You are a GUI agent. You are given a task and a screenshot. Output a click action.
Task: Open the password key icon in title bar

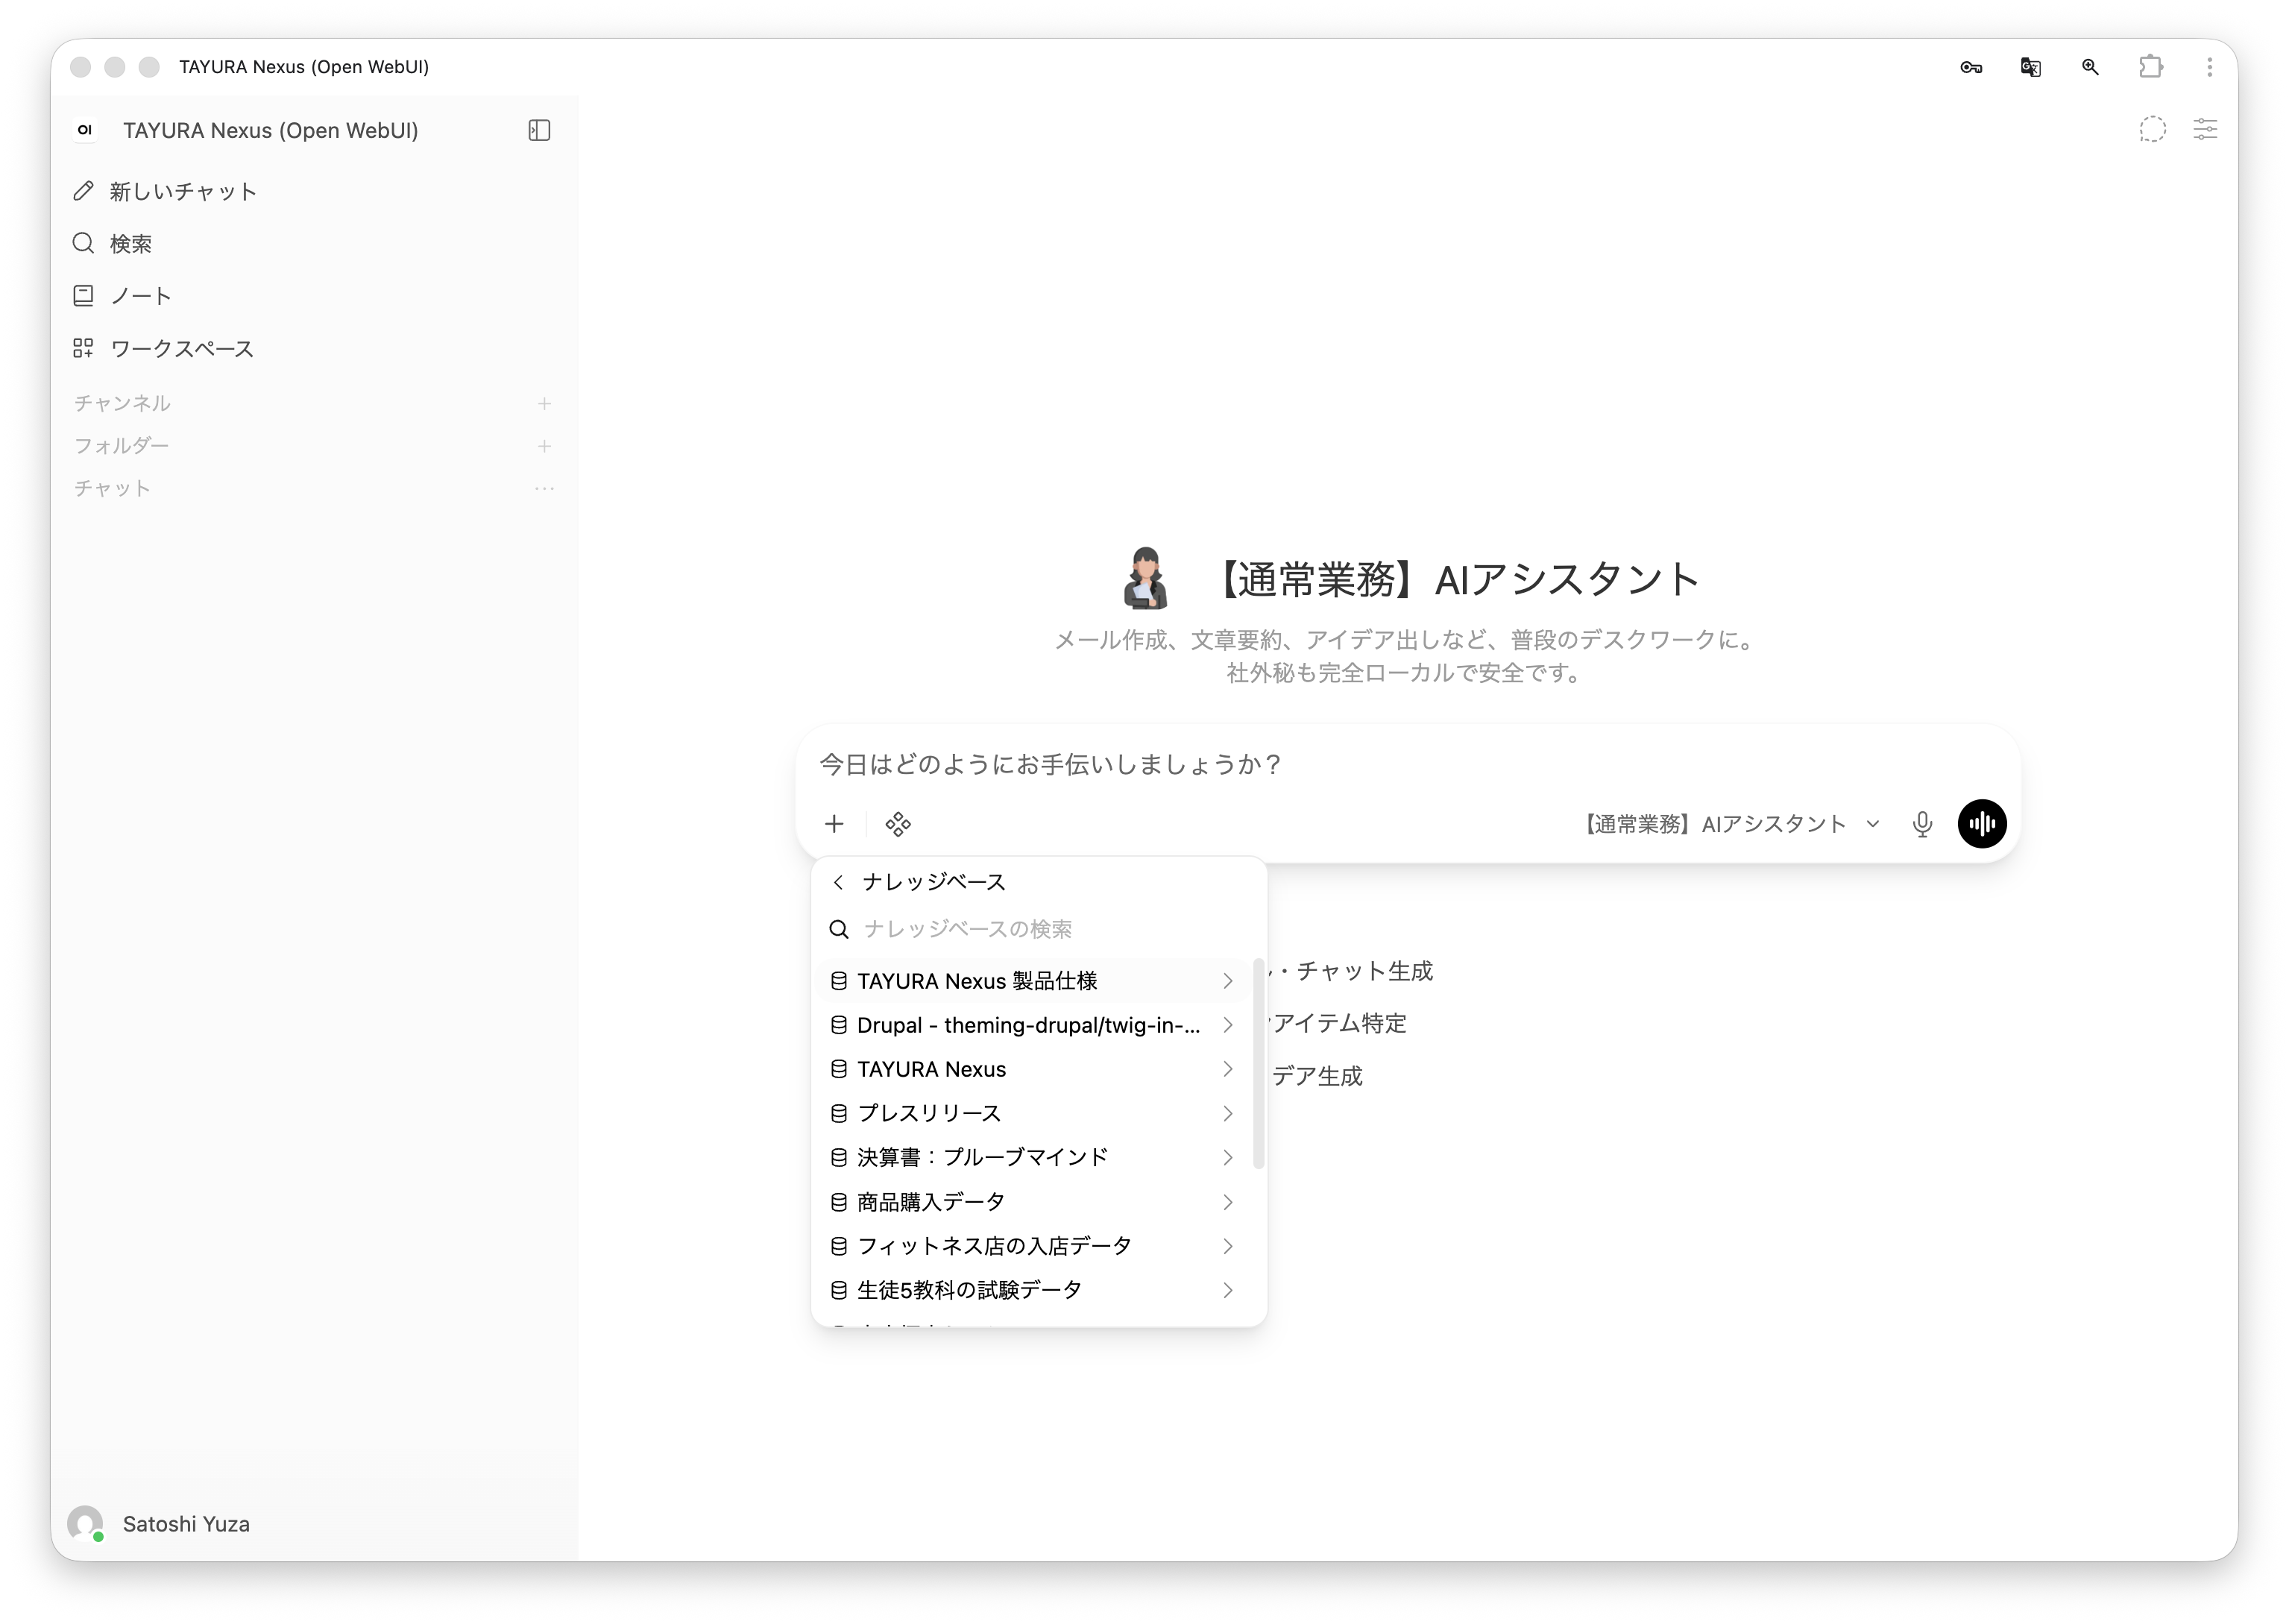pos(1971,67)
